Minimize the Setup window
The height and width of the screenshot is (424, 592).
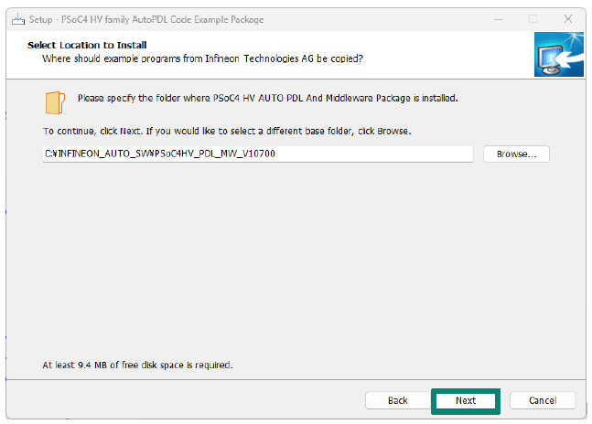[x=498, y=19]
